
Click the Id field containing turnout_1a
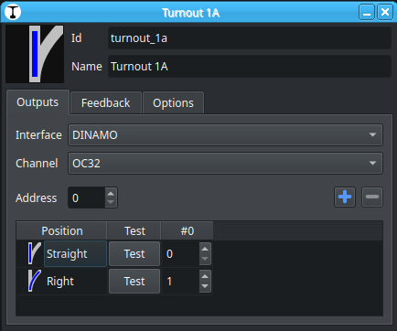[x=250, y=38]
